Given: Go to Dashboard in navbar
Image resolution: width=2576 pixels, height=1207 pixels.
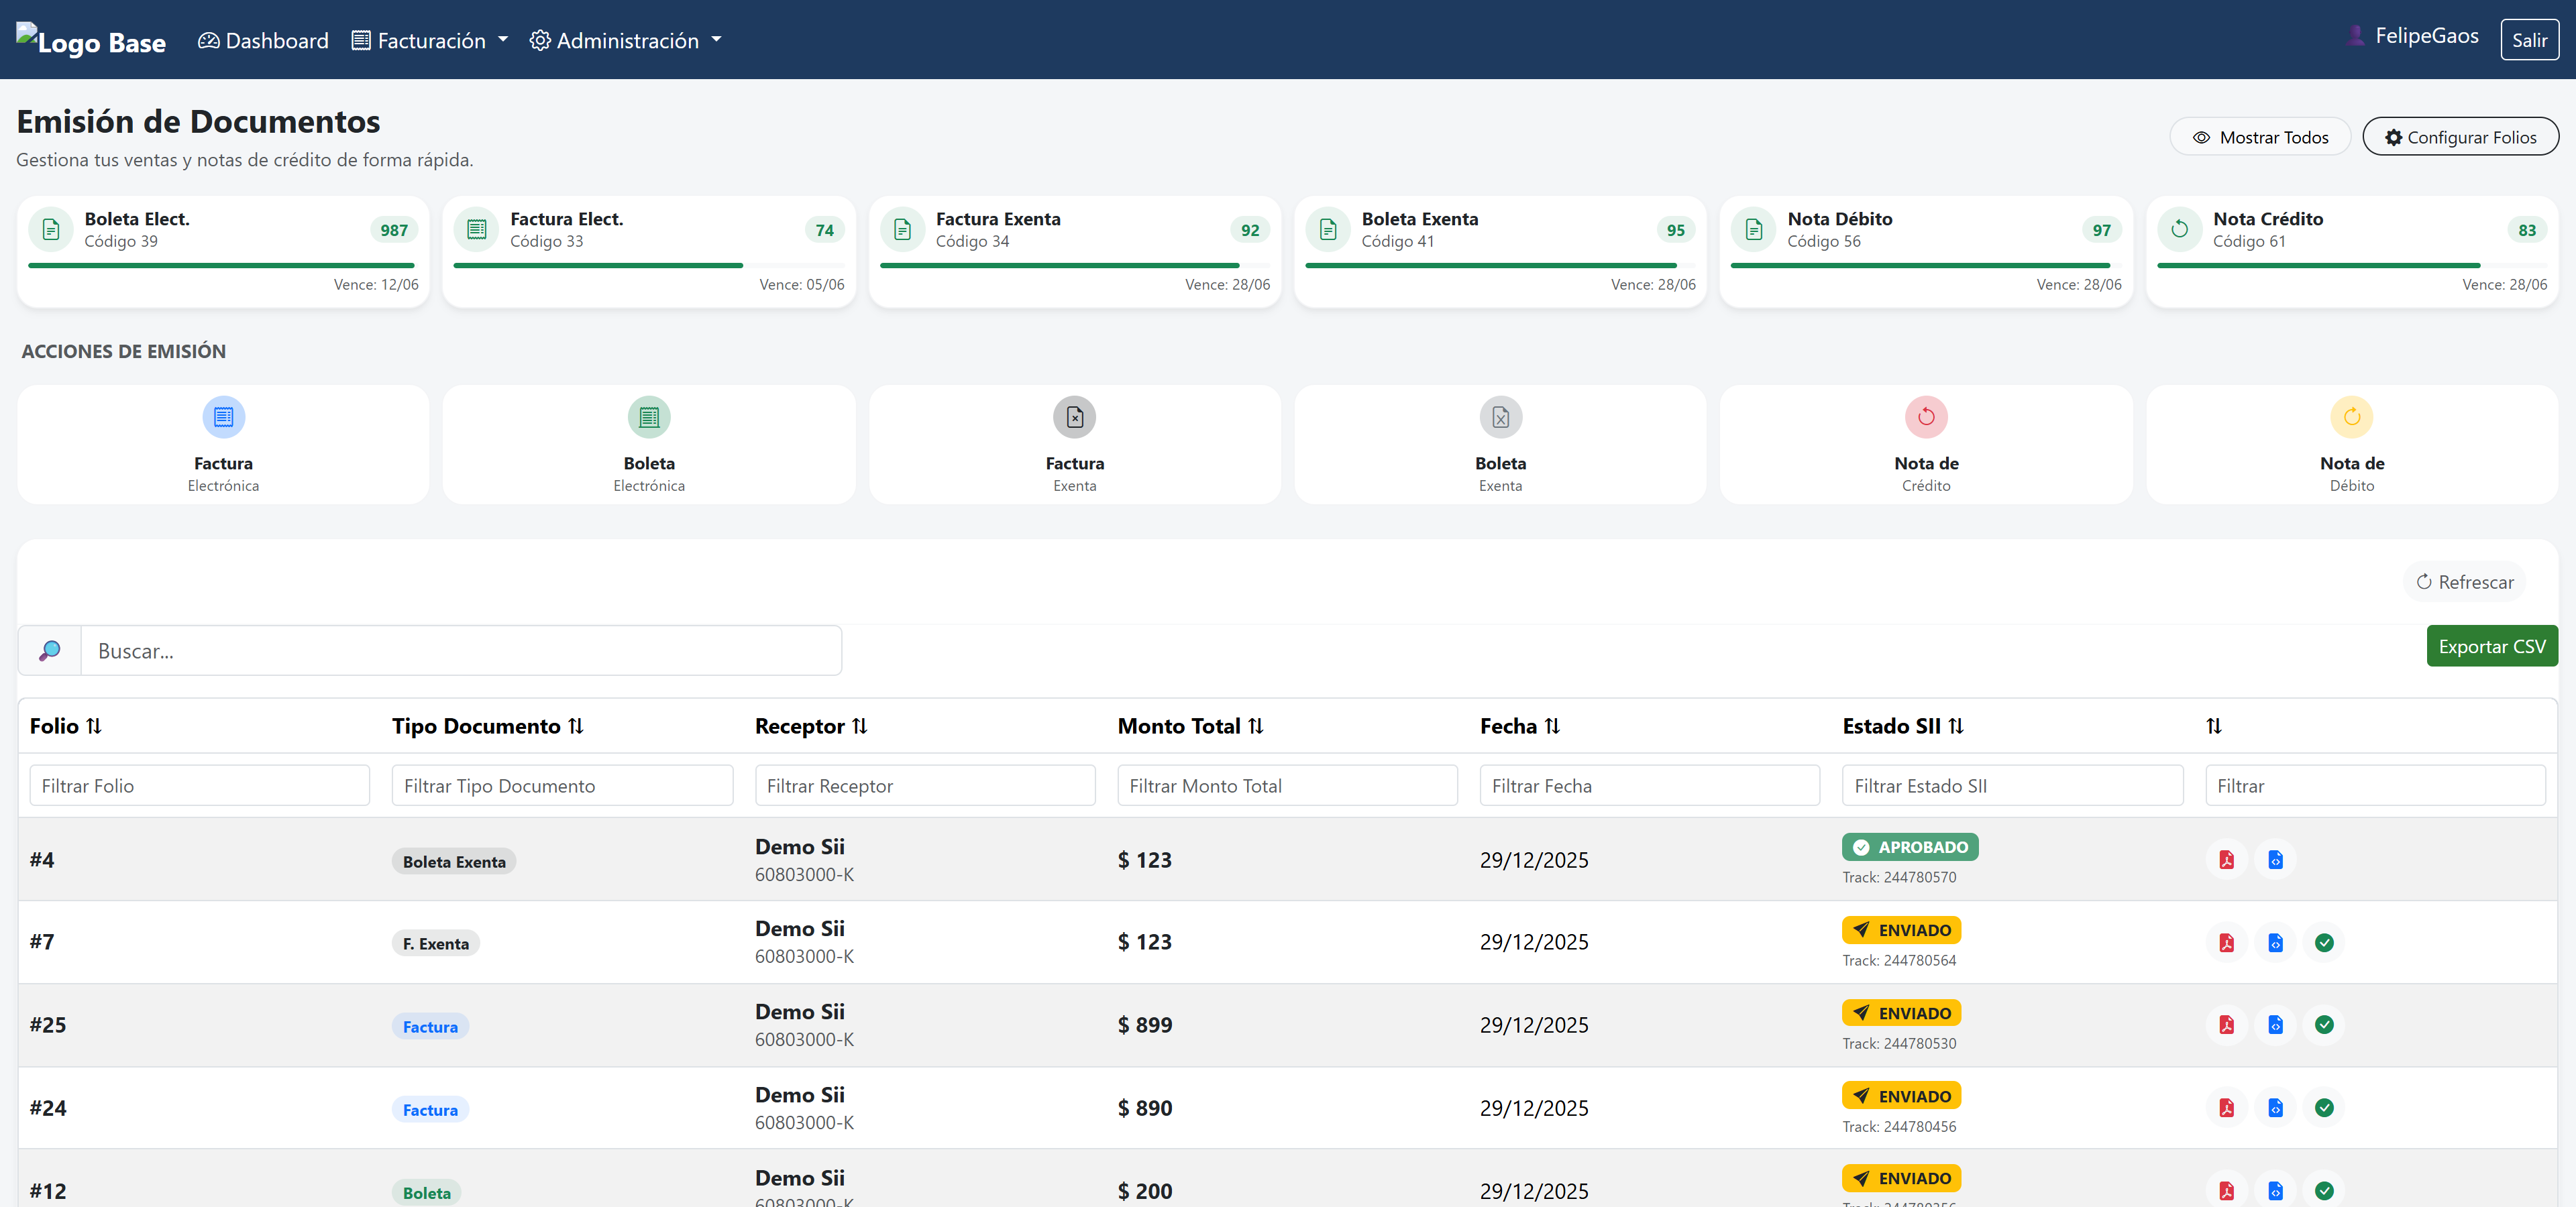Looking at the screenshot, I should point(263,40).
